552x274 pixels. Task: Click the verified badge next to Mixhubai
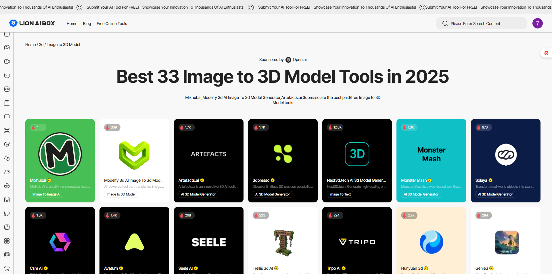[49, 180]
